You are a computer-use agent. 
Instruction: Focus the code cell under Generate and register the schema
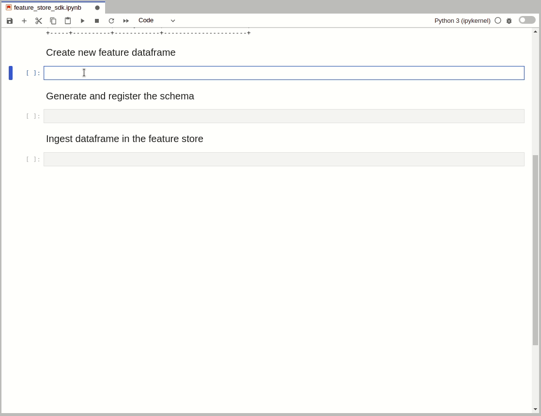pyautogui.click(x=284, y=116)
